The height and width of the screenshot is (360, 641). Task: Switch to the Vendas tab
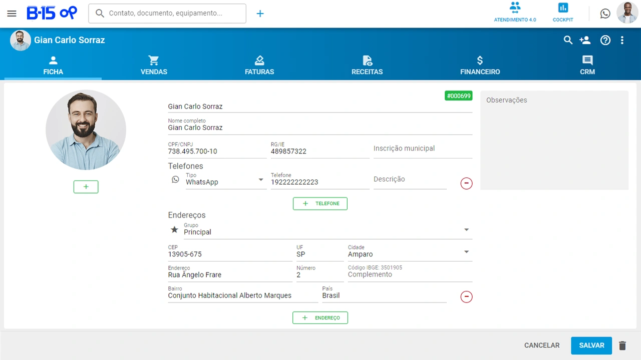pyautogui.click(x=154, y=65)
